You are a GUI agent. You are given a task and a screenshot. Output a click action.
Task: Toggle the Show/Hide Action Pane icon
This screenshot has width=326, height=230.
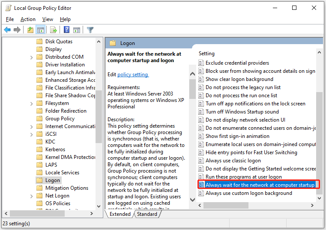click(x=77, y=30)
